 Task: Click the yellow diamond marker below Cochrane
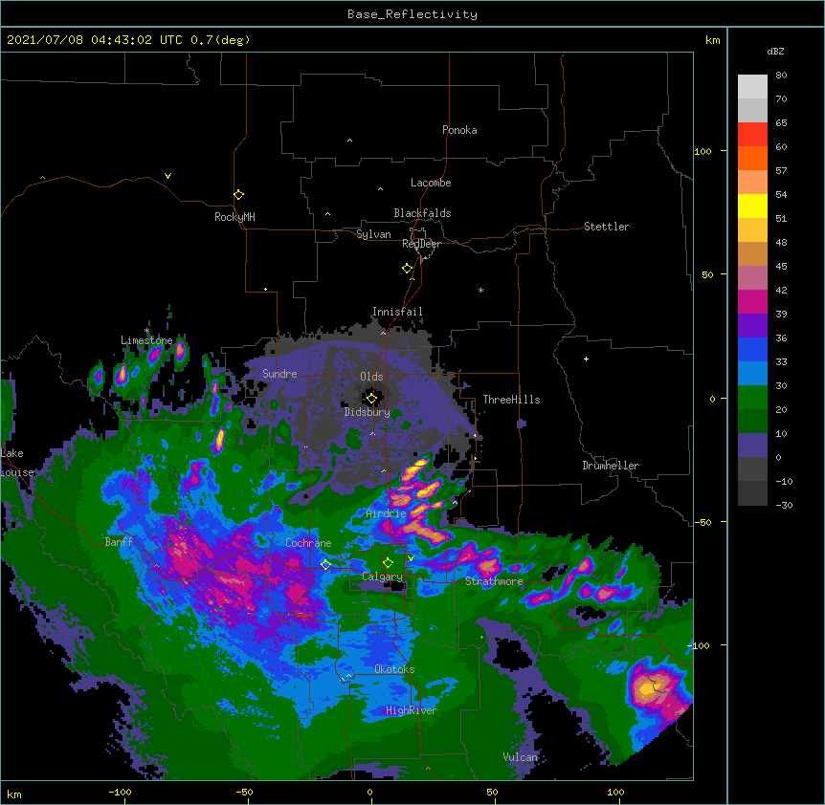coord(325,564)
